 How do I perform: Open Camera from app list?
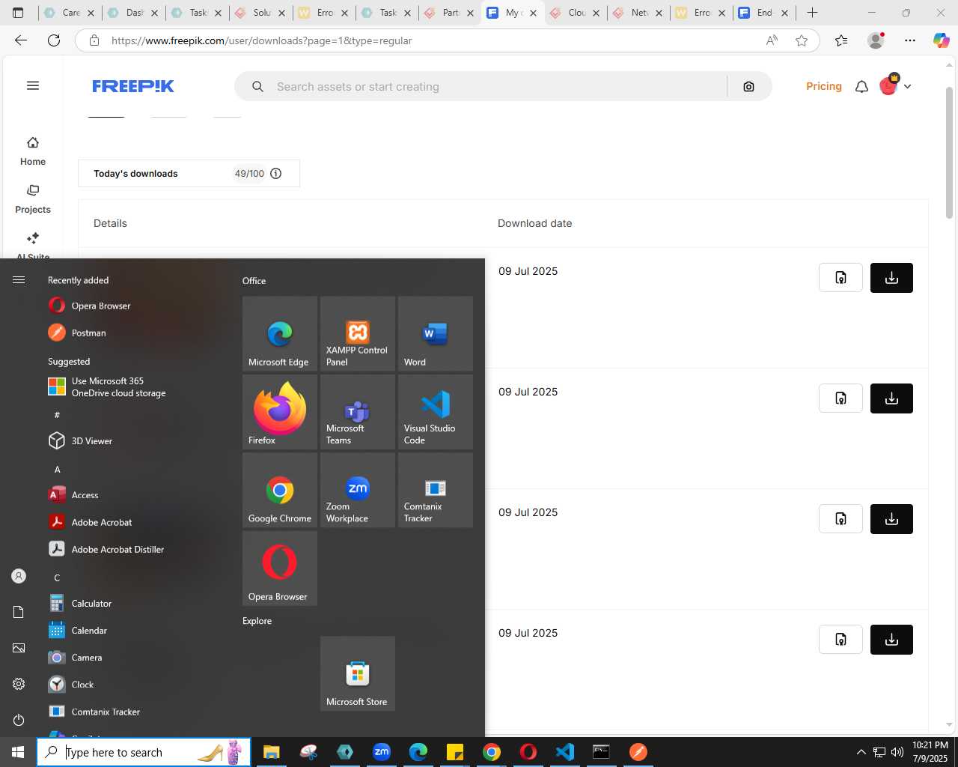point(135,658)
